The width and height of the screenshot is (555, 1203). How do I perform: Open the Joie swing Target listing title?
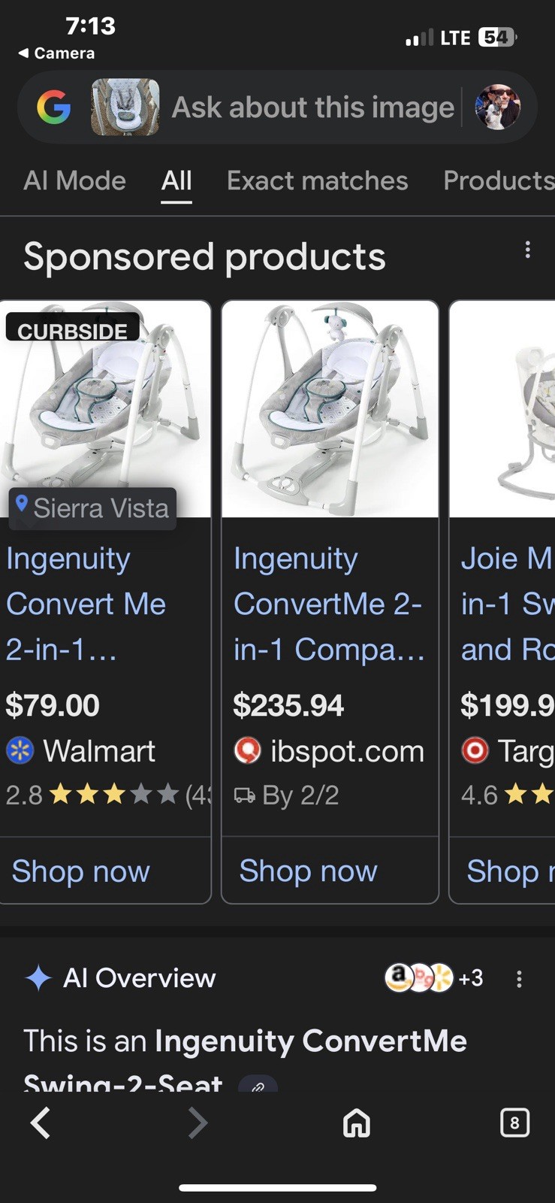[x=506, y=604]
